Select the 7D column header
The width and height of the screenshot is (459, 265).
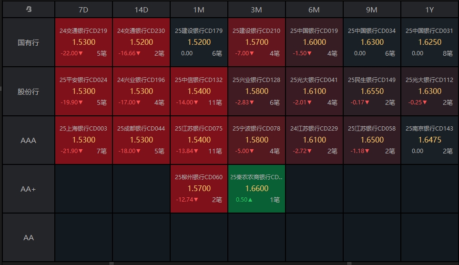tap(83, 10)
